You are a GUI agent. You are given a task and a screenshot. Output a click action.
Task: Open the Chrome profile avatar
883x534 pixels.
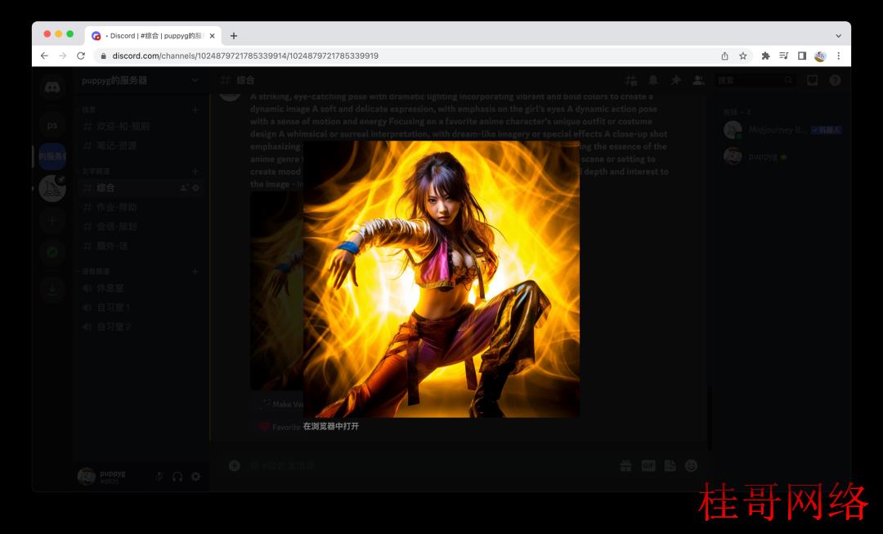820,56
